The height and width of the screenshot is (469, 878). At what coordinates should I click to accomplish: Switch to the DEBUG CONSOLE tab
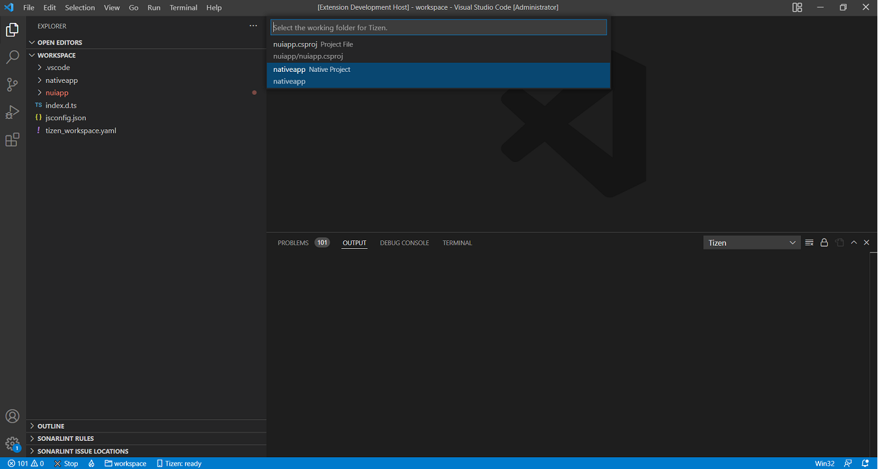pyautogui.click(x=404, y=242)
